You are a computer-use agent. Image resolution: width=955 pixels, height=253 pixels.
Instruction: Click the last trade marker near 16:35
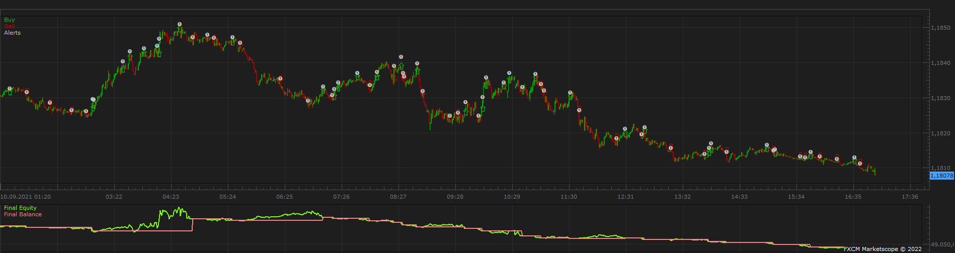point(860,163)
